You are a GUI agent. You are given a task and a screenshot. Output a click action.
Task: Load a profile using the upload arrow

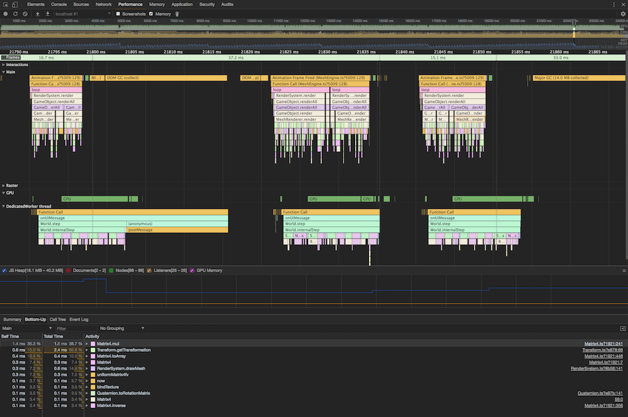click(x=37, y=14)
